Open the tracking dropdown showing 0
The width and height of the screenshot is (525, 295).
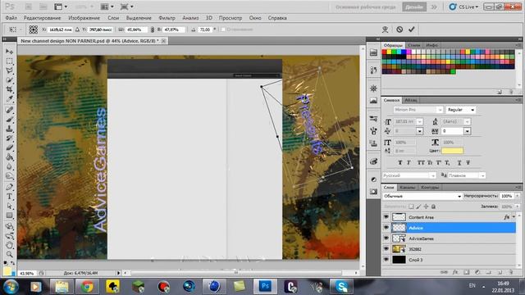click(467, 131)
